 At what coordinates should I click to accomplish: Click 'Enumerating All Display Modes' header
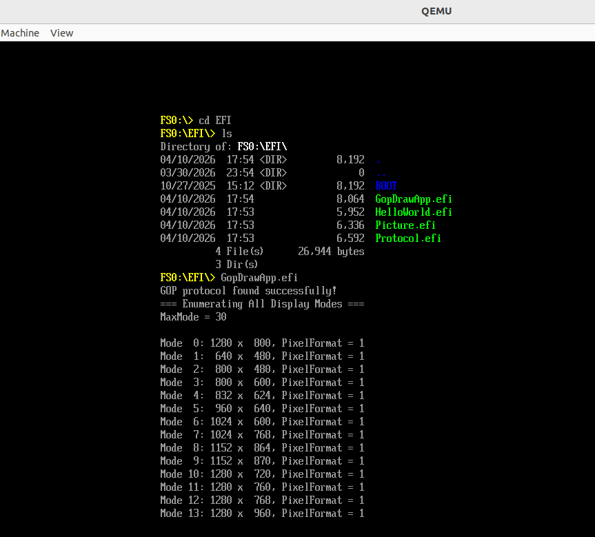pos(262,303)
